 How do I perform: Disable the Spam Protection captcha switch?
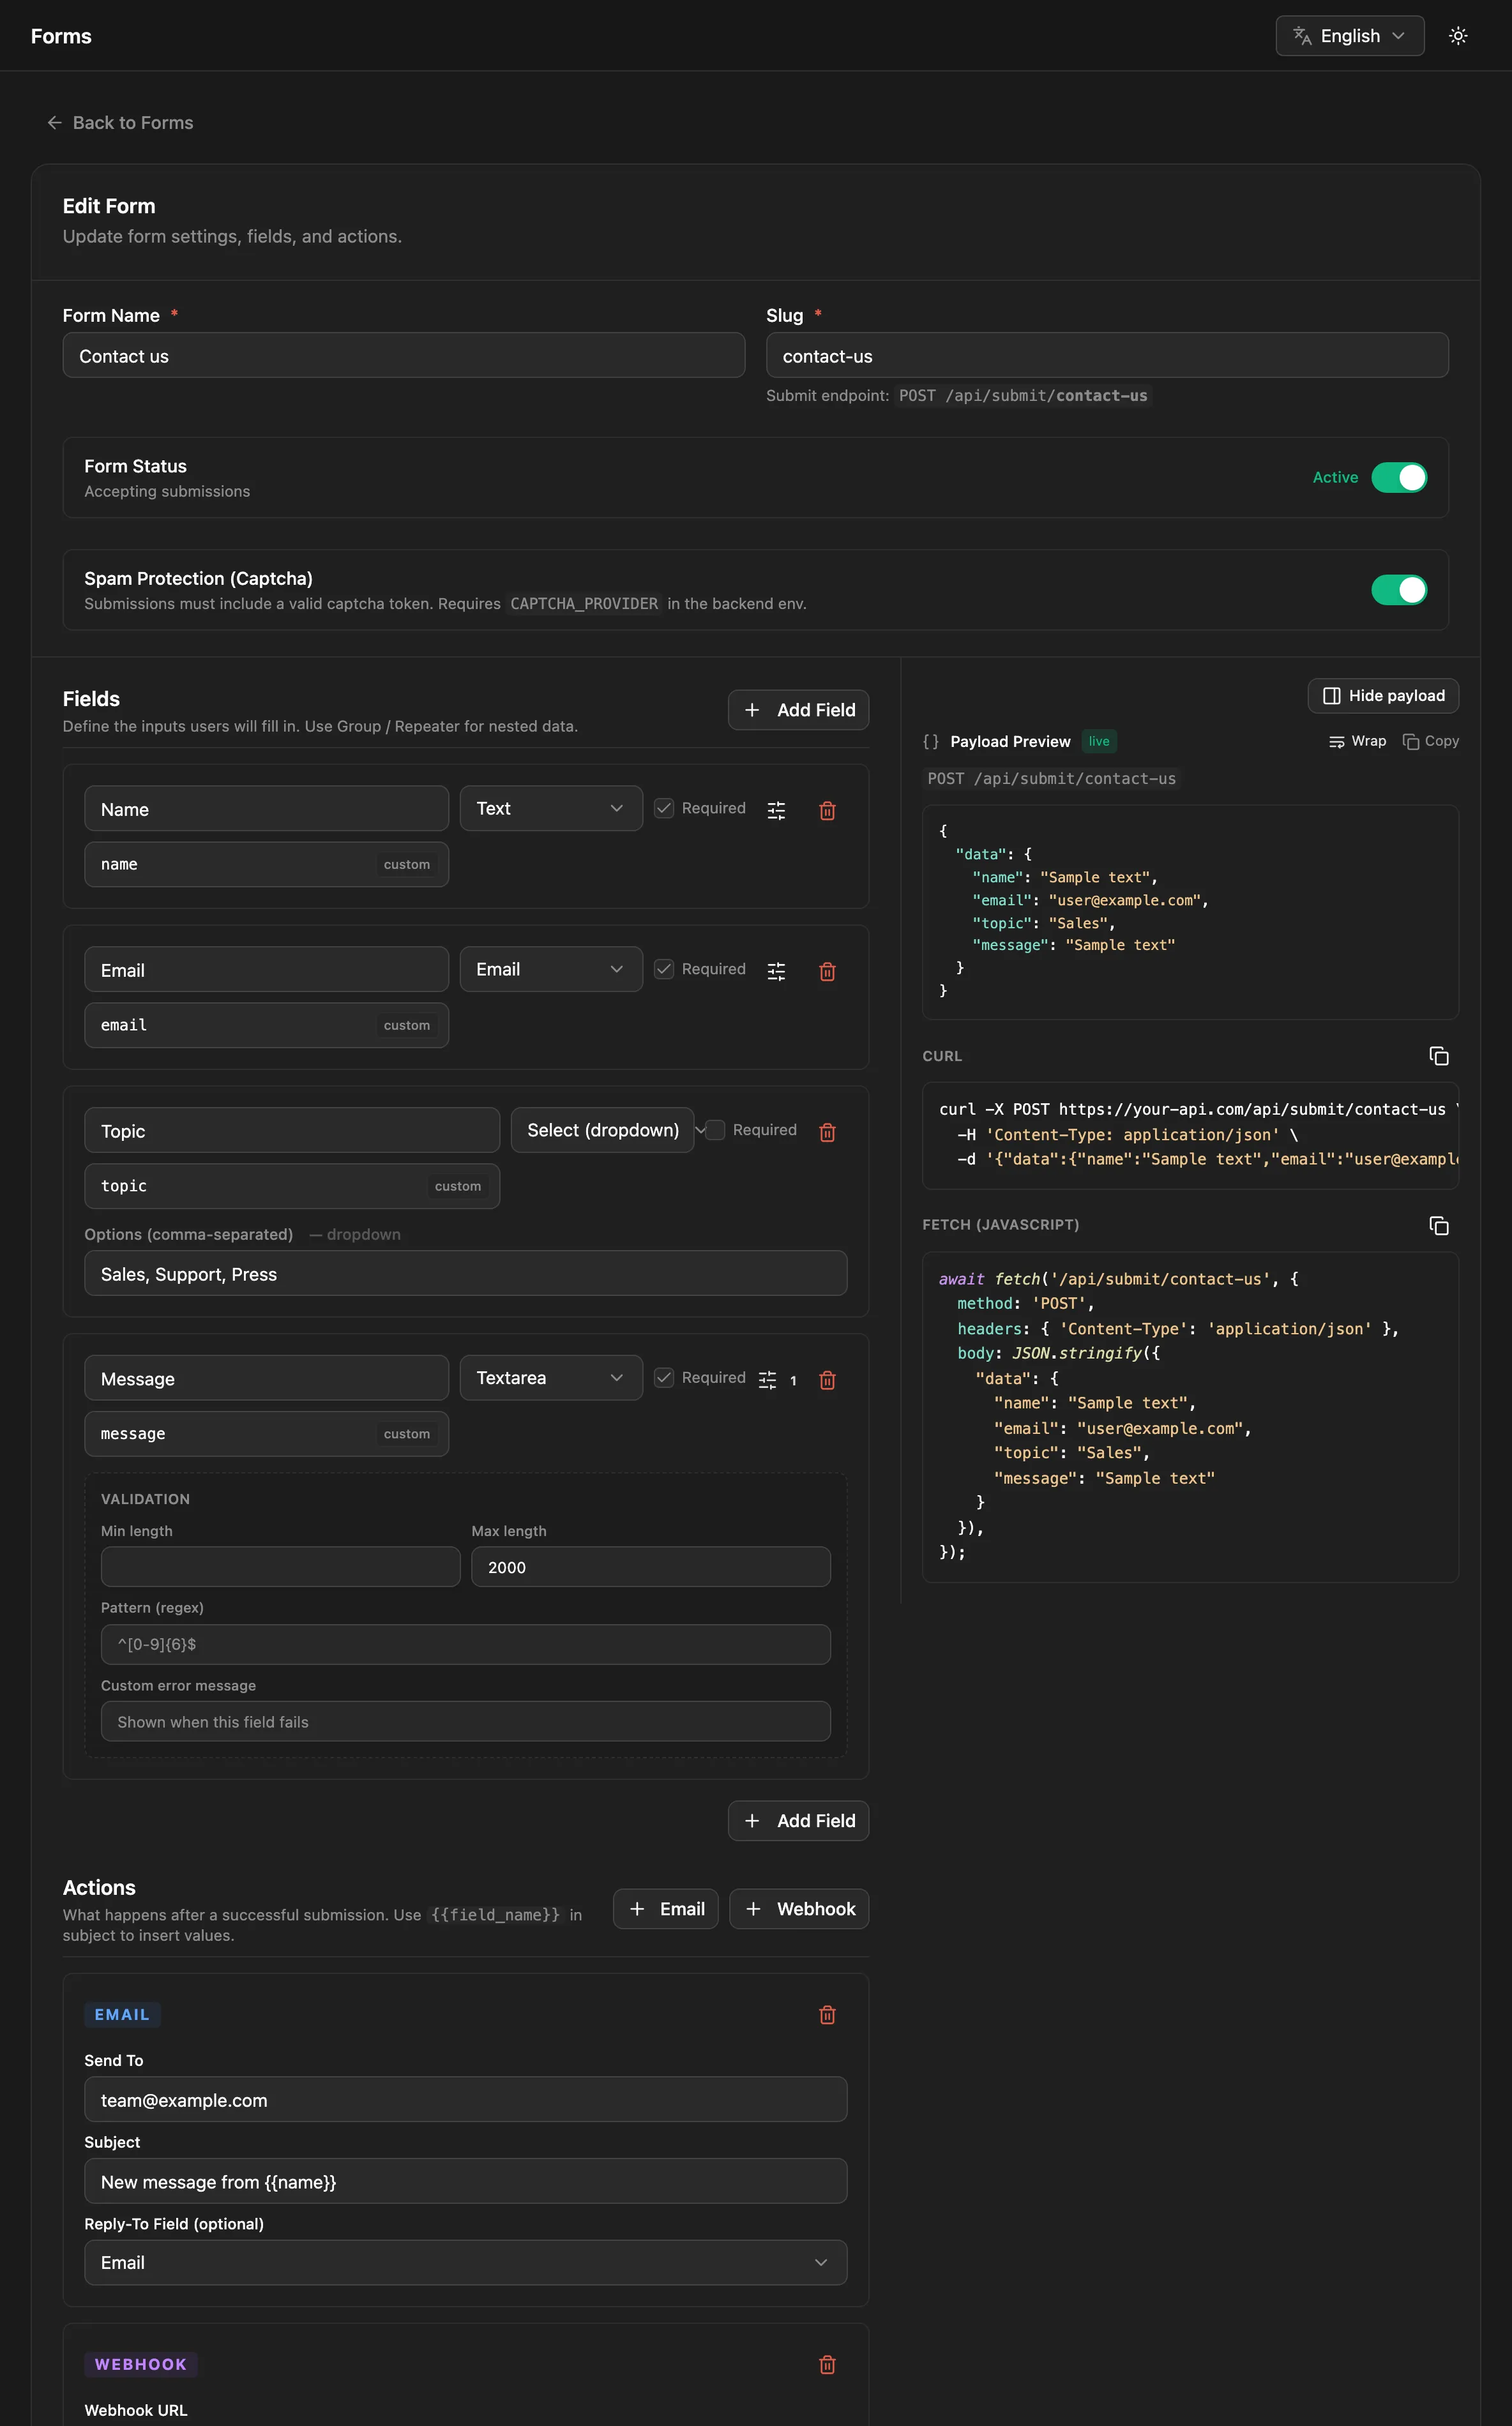tap(1398, 590)
